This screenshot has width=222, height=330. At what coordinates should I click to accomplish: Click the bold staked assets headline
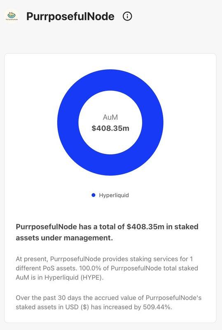107,232
